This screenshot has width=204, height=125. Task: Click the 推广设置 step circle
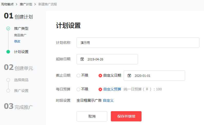click(x=8, y=91)
